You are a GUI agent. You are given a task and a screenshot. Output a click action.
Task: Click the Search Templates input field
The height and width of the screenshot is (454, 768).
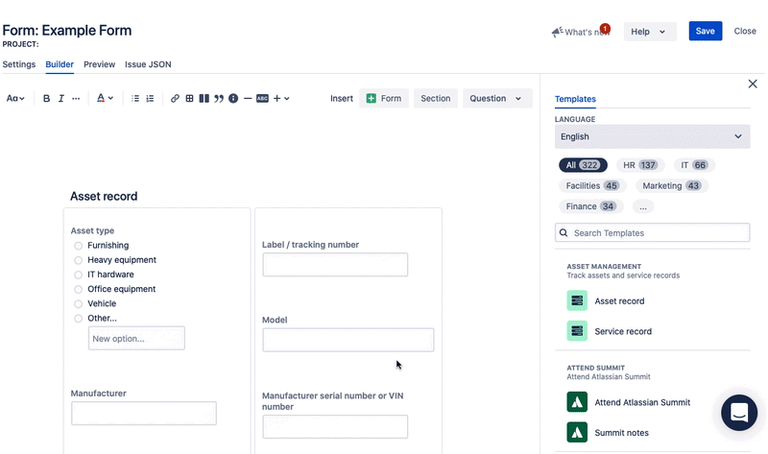point(652,232)
